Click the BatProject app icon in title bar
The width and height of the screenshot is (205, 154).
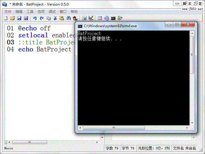(5, 4)
